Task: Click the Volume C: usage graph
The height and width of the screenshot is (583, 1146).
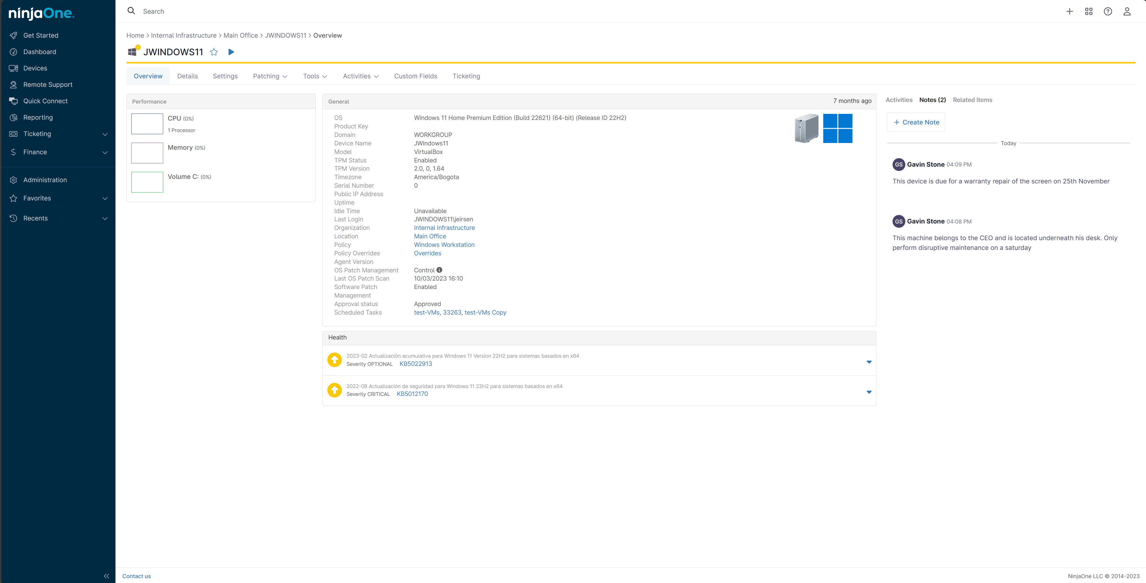Action: [x=147, y=182]
